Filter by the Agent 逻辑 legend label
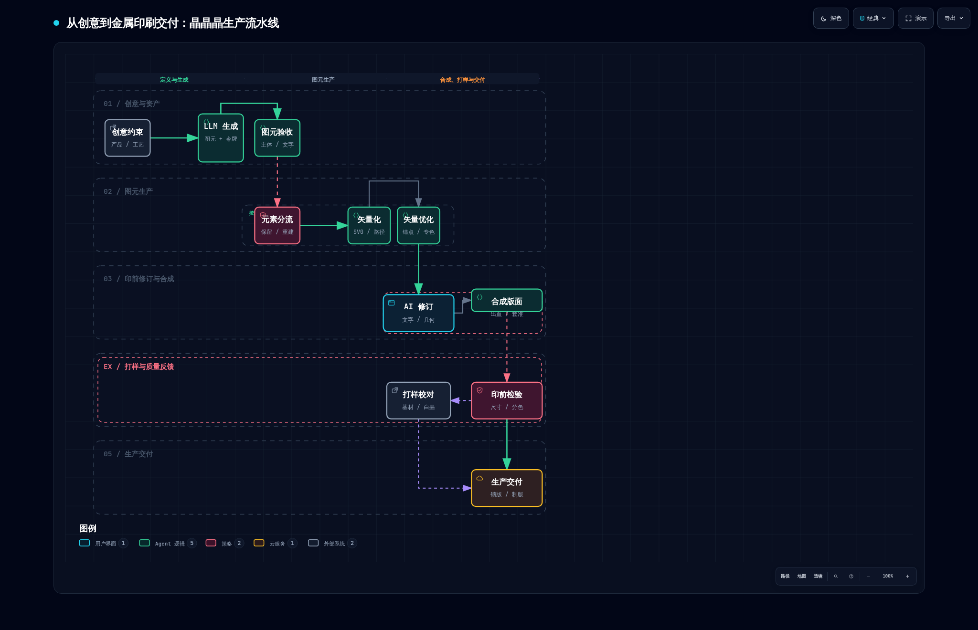This screenshot has width=978, height=630. point(170,544)
